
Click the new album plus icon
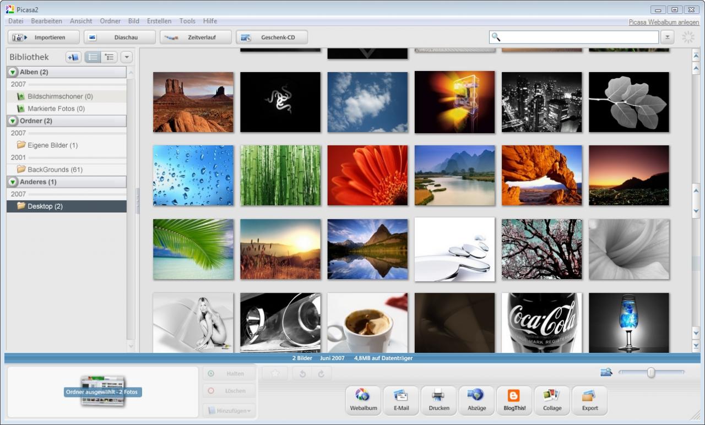tap(73, 57)
